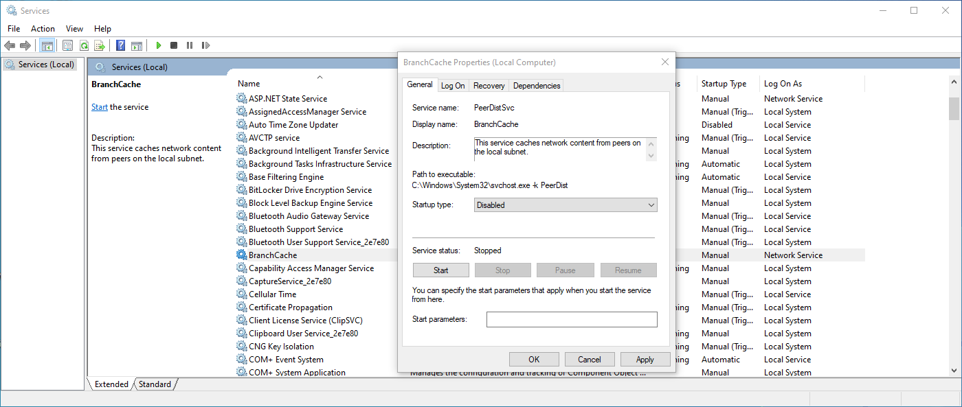962x407 pixels.
Task: Switch to the Recovery tab
Action: (x=489, y=85)
